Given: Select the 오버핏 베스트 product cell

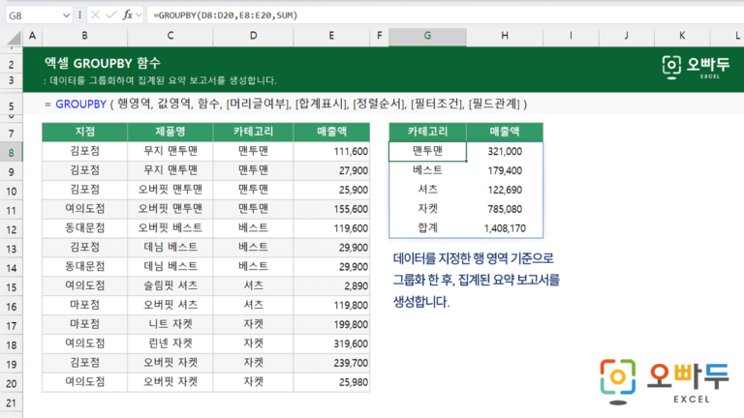Looking at the screenshot, I should tap(170, 228).
